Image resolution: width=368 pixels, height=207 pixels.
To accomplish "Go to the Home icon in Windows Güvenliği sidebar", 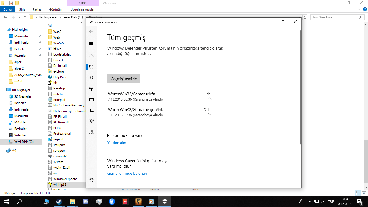I will (x=92, y=56).
